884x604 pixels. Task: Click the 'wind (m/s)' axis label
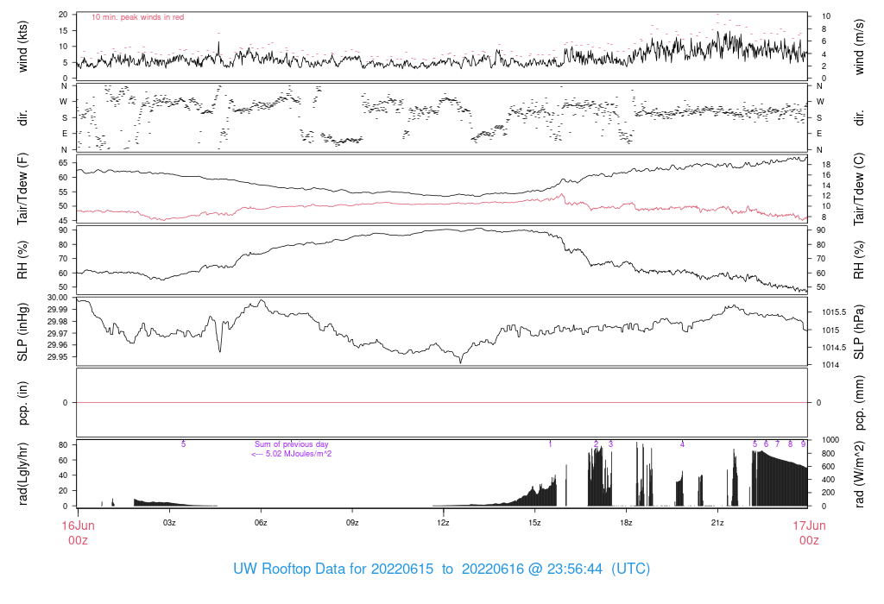(x=859, y=47)
